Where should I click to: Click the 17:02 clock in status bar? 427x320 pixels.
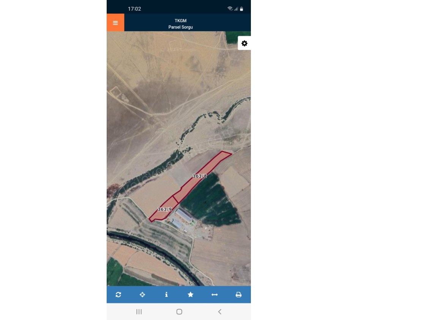(134, 9)
